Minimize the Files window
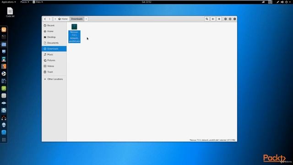293x165 pixels. click(226, 19)
